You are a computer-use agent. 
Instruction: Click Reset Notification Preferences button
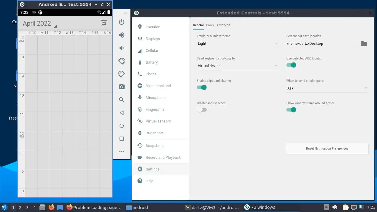(x=327, y=148)
